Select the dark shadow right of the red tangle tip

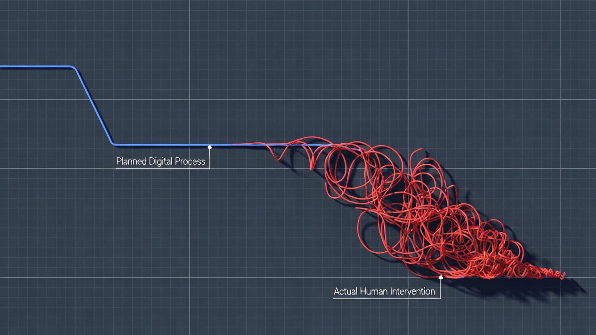click(575, 286)
